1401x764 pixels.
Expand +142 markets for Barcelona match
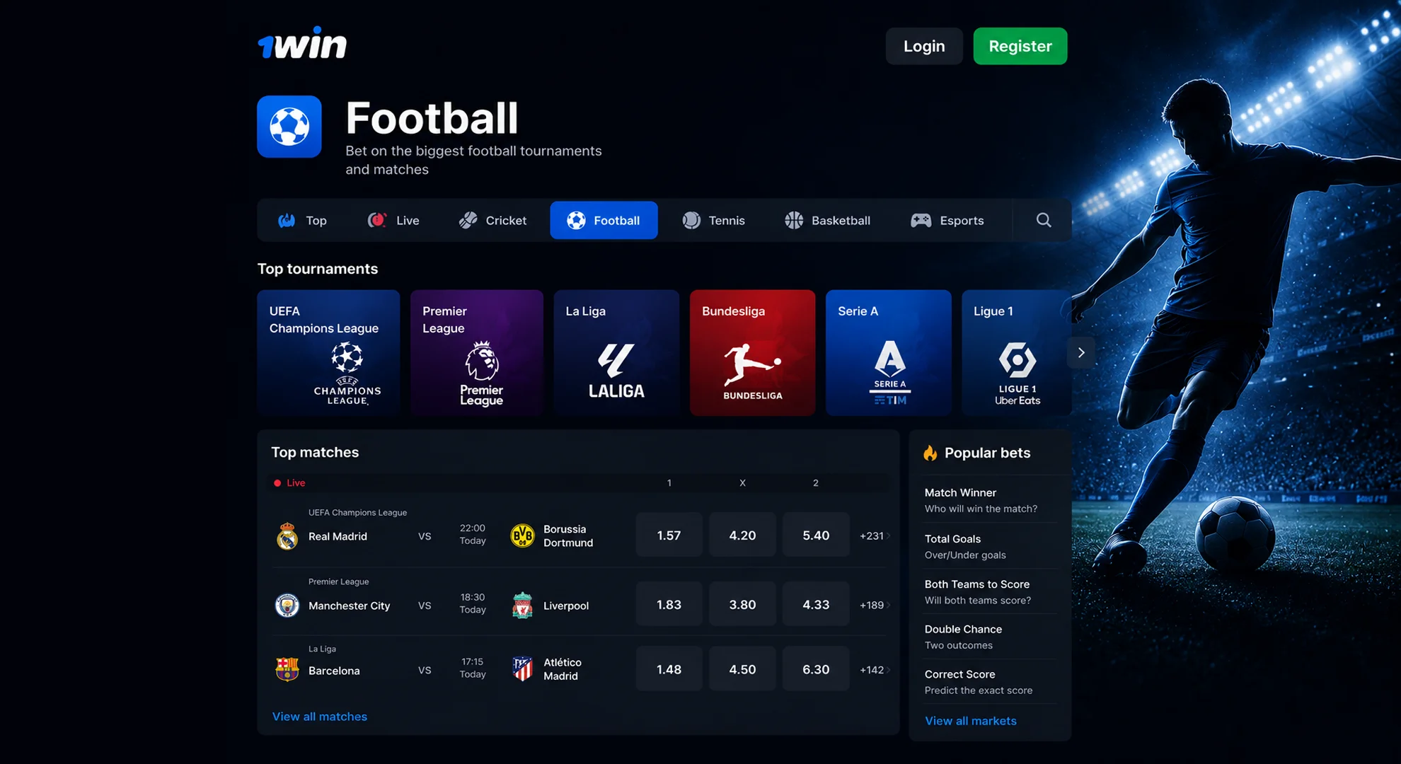pyautogui.click(x=875, y=669)
